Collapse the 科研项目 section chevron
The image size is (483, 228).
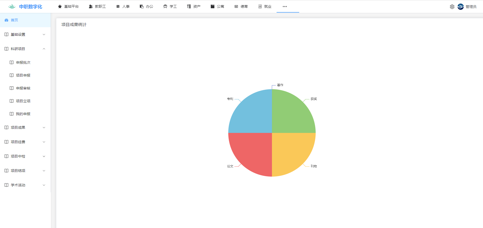pyautogui.click(x=44, y=49)
